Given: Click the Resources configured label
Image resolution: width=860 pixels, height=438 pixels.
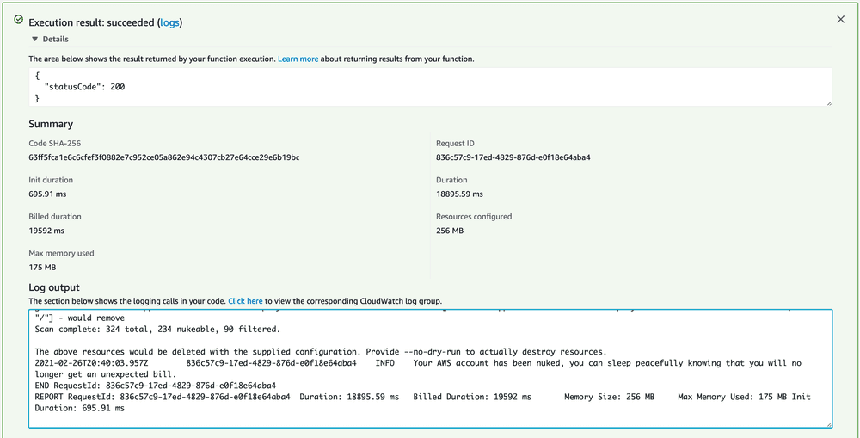Looking at the screenshot, I should pos(474,217).
